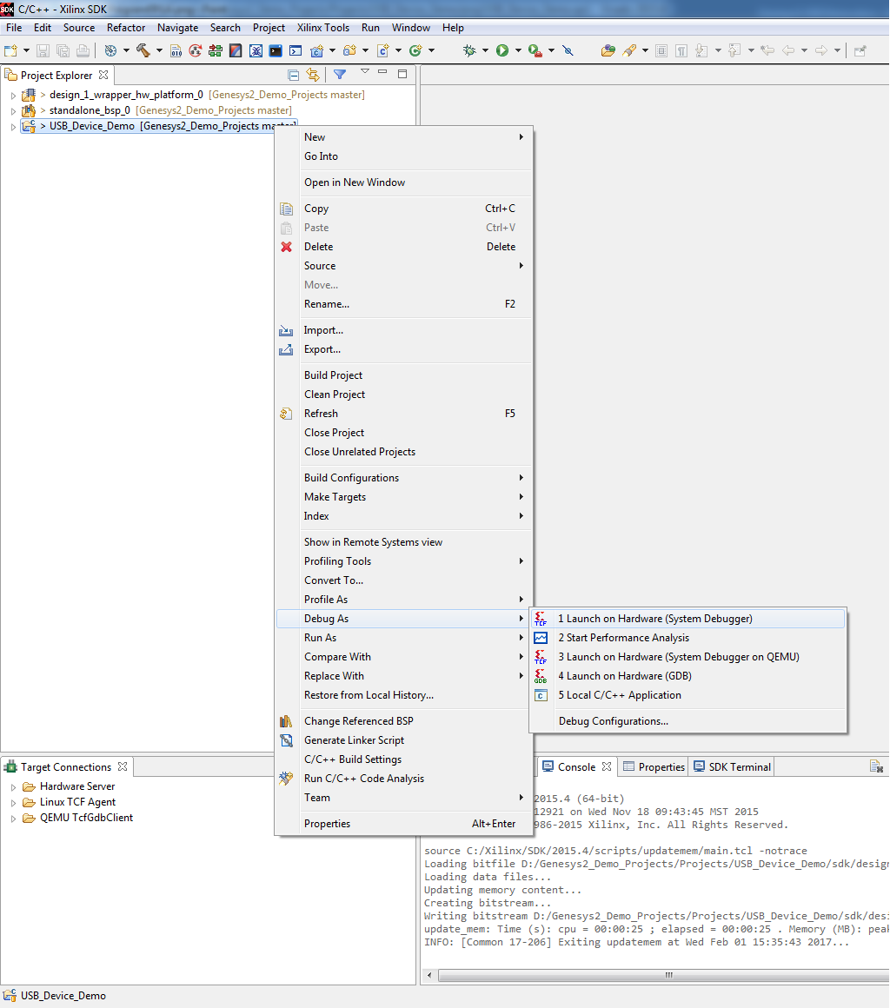Click the green Run button in the toolbar
Screen dimensions: 890x1008
(502, 50)
